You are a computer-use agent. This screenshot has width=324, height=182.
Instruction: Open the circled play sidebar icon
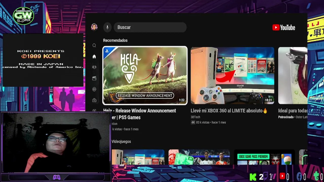(94, 89)
